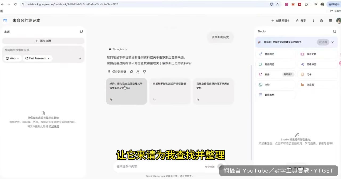Open the browser extensions puzzle icon
The width and height of the screenshot is (341, 179).
306,4
